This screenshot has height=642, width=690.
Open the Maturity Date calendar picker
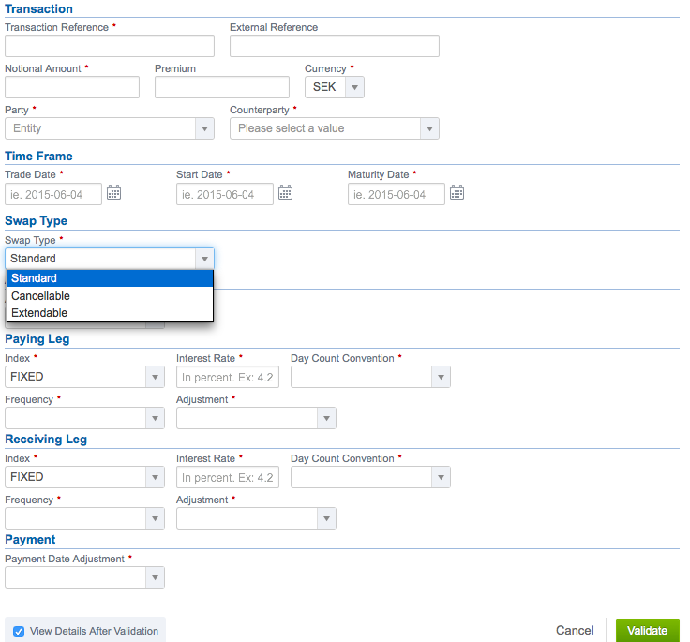pyautogui.click(x=457, y=193)
